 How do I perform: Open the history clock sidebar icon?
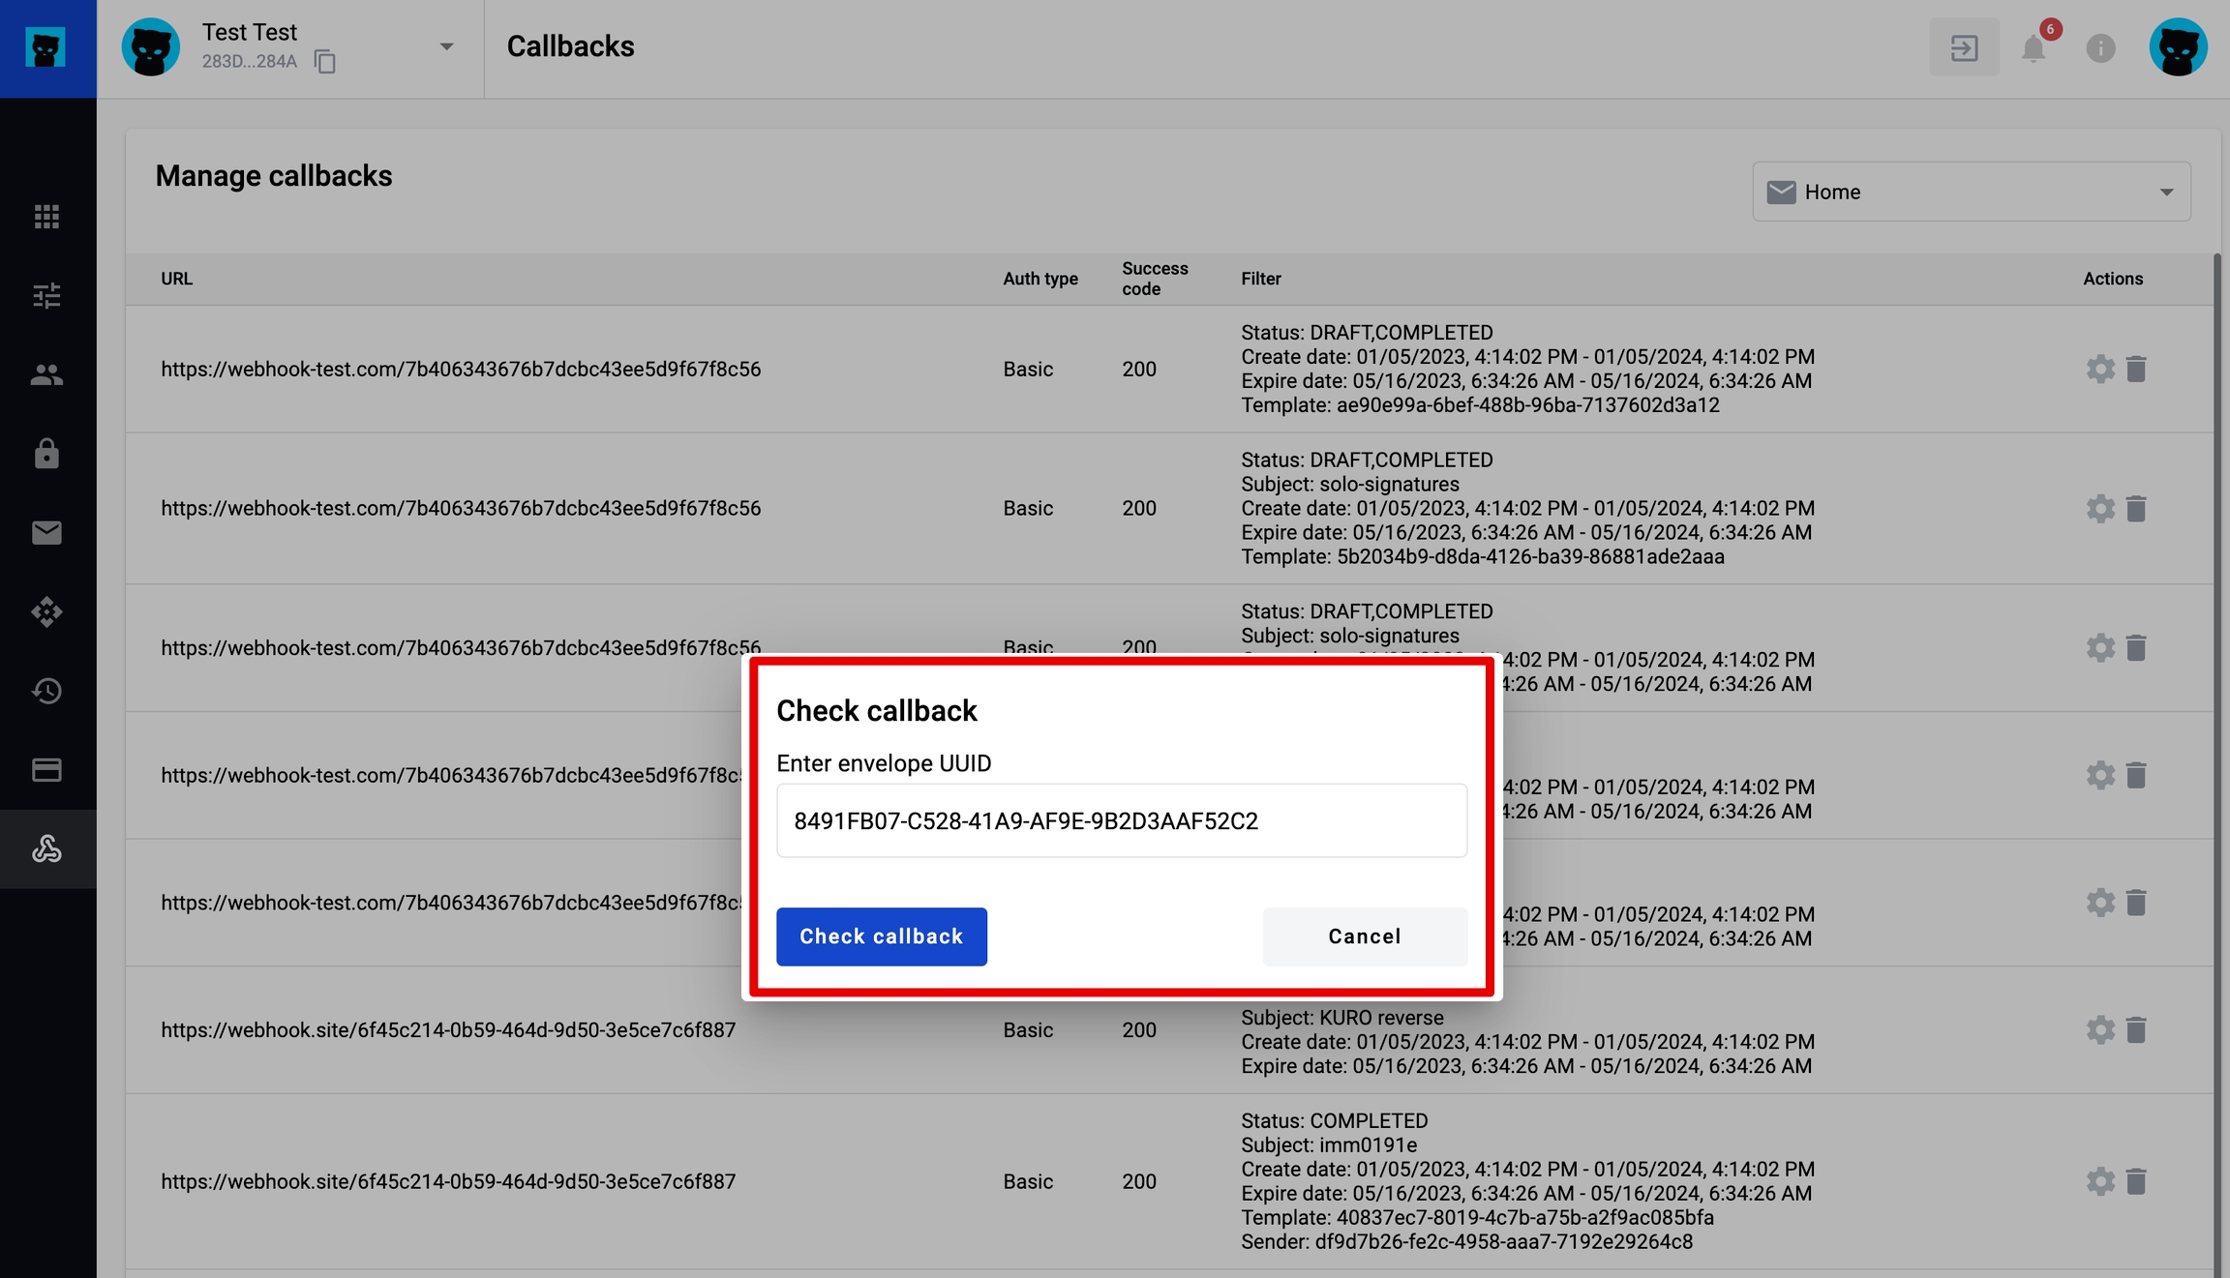[x=46, y=691]
